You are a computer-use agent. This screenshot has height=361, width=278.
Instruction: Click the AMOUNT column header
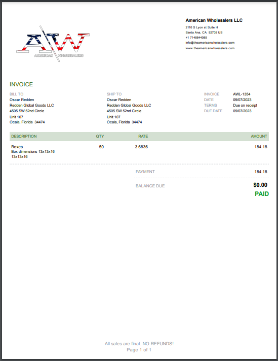259,136
